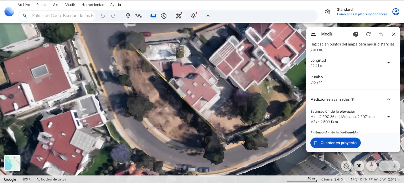Click Cambiar a un plan superior ahora
The width and height of the screenshot is (404, 183).
(362, 14)
